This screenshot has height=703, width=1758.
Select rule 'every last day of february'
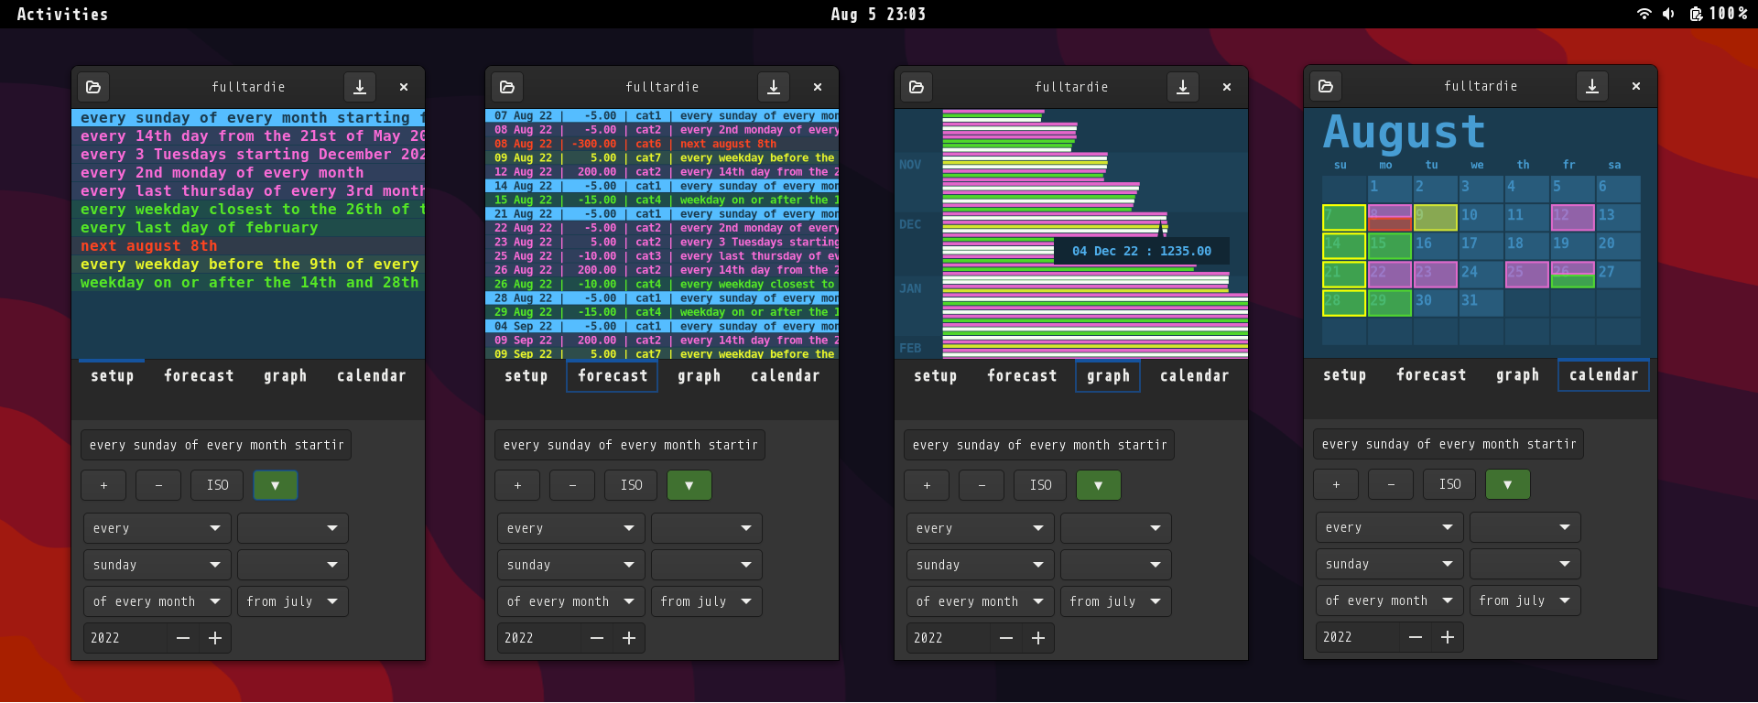click(x=248, y=228)
